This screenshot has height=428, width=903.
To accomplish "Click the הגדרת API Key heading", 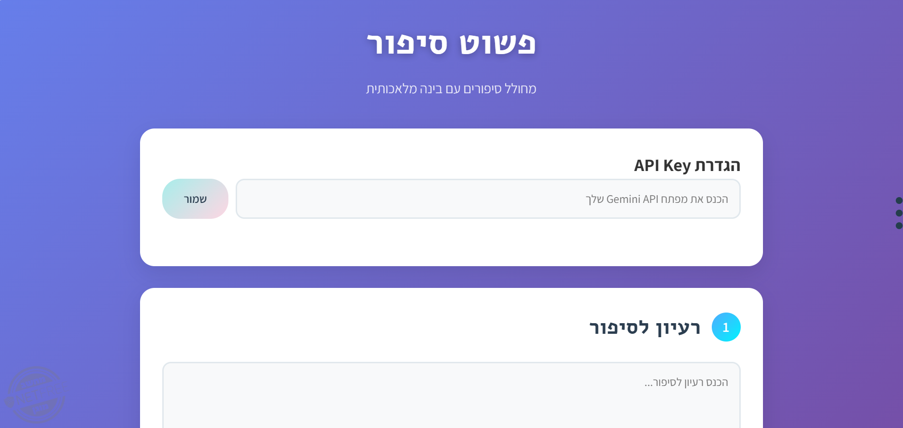I will click(687, 165).
